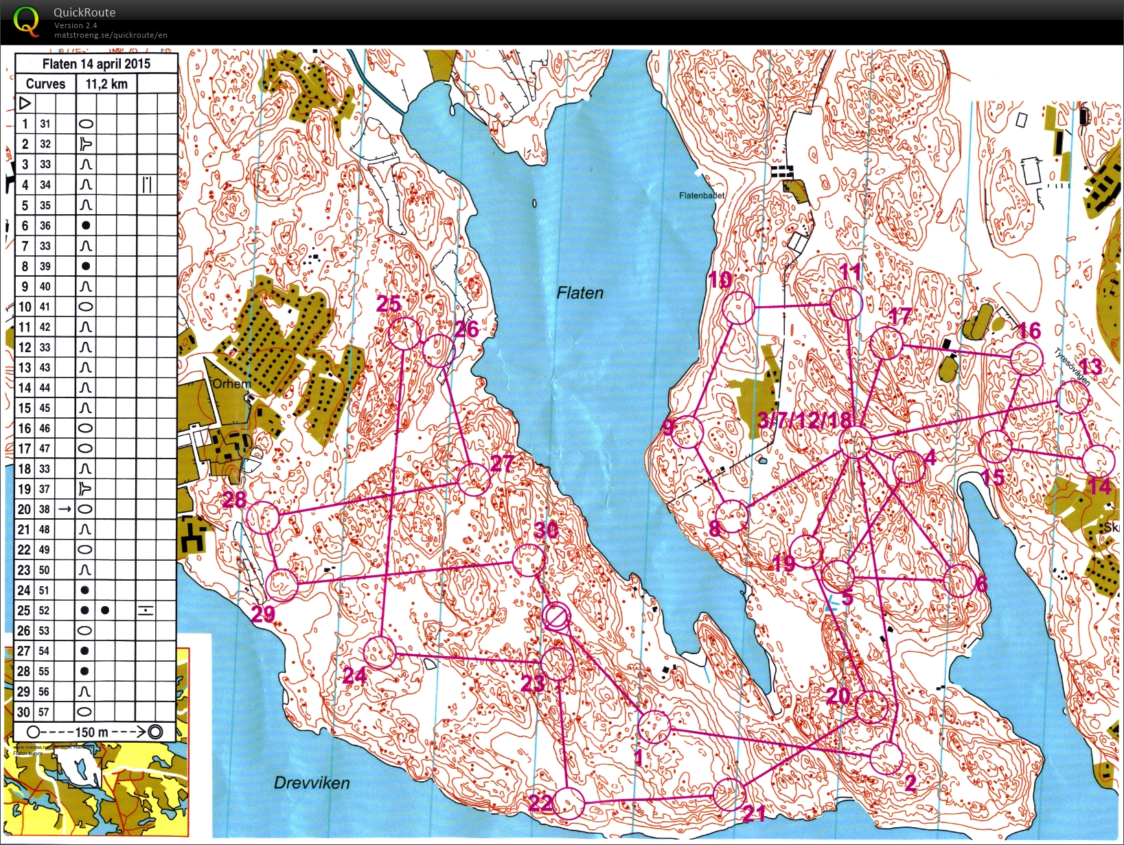The image size is (1124, 845).
Task: Click control circle 5 on the map
Action: point(838,576)
